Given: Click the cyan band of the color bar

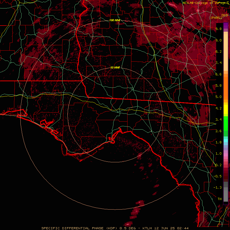Looking at the screenshot, I should pyautogui.click(x=226, y=141).
